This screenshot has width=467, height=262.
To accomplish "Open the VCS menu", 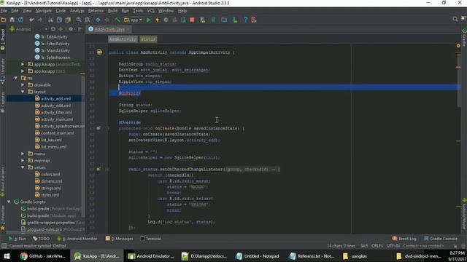I will [x=150, y=11].
